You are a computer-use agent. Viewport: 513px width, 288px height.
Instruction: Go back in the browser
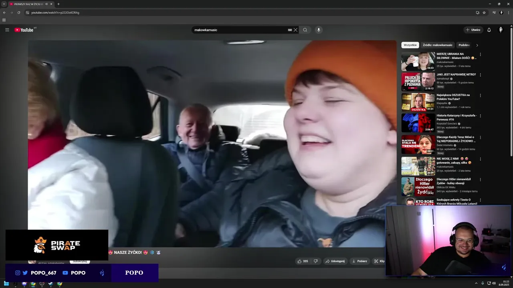(x=4, y=12)
